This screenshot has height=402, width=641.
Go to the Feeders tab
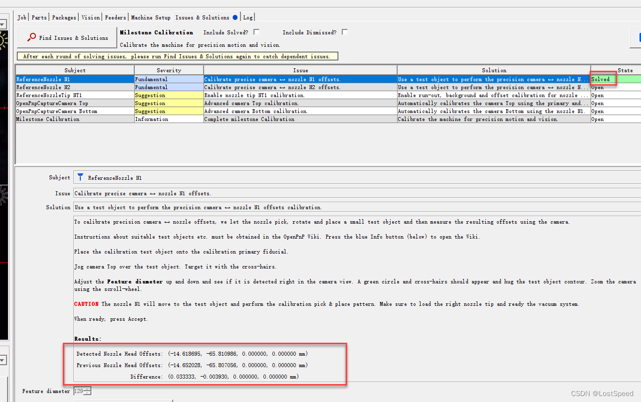tap(115, 17)
